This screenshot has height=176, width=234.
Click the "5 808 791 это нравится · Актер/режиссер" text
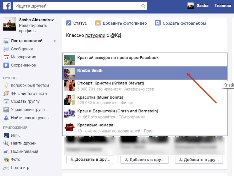(x=116, y=89)
